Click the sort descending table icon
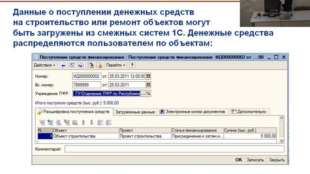Image resolution: width=310 pixels, height=174 pixels. pos(108,122)
